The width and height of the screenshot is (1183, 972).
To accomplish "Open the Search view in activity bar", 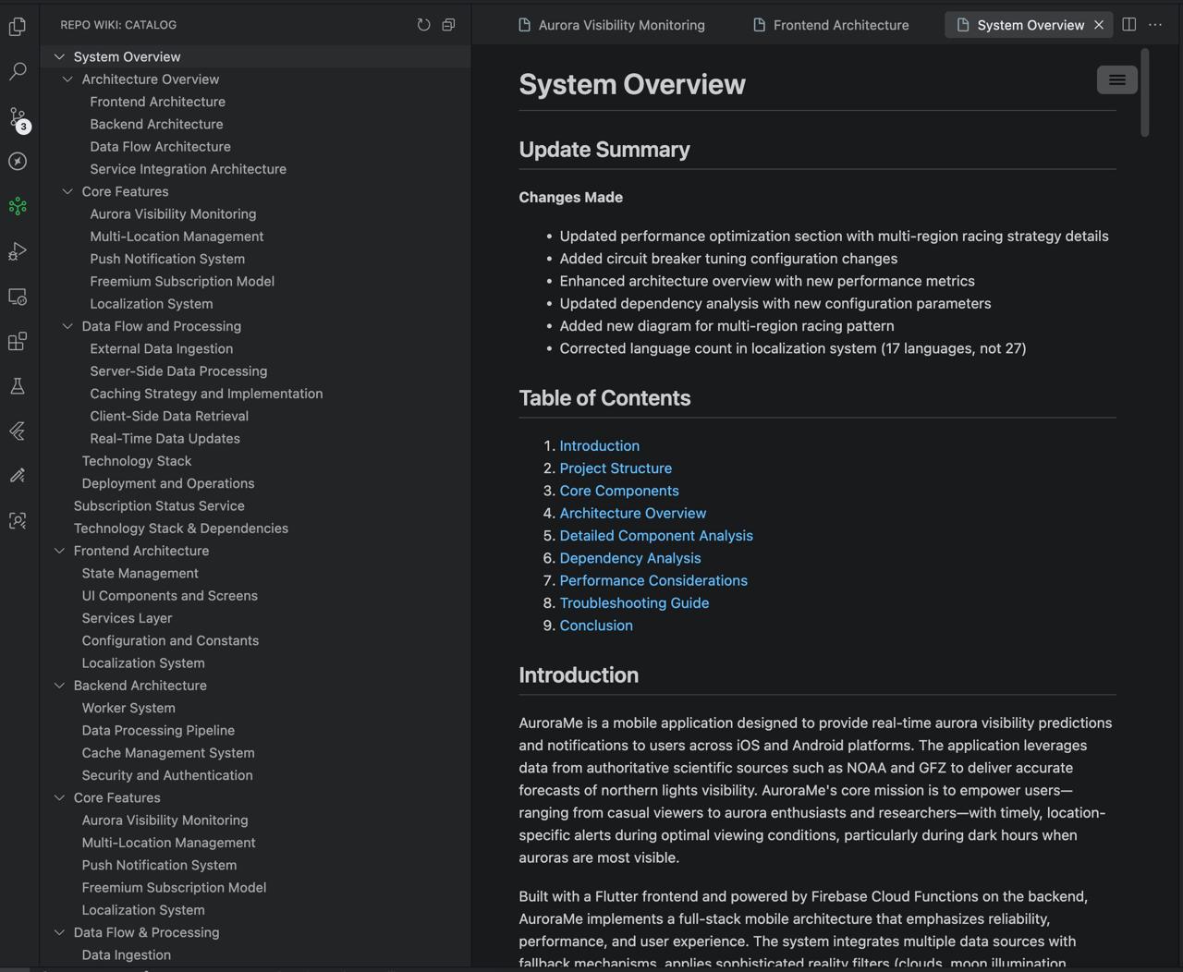I will (18, 71).
